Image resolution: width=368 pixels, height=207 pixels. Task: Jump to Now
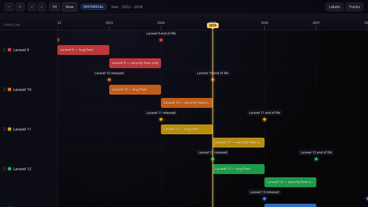click(x=70, y=7)
